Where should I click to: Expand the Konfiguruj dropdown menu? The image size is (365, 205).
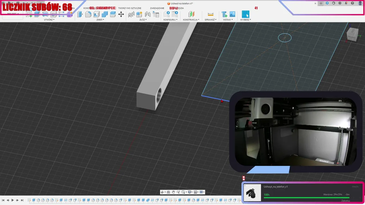(171, 20)
